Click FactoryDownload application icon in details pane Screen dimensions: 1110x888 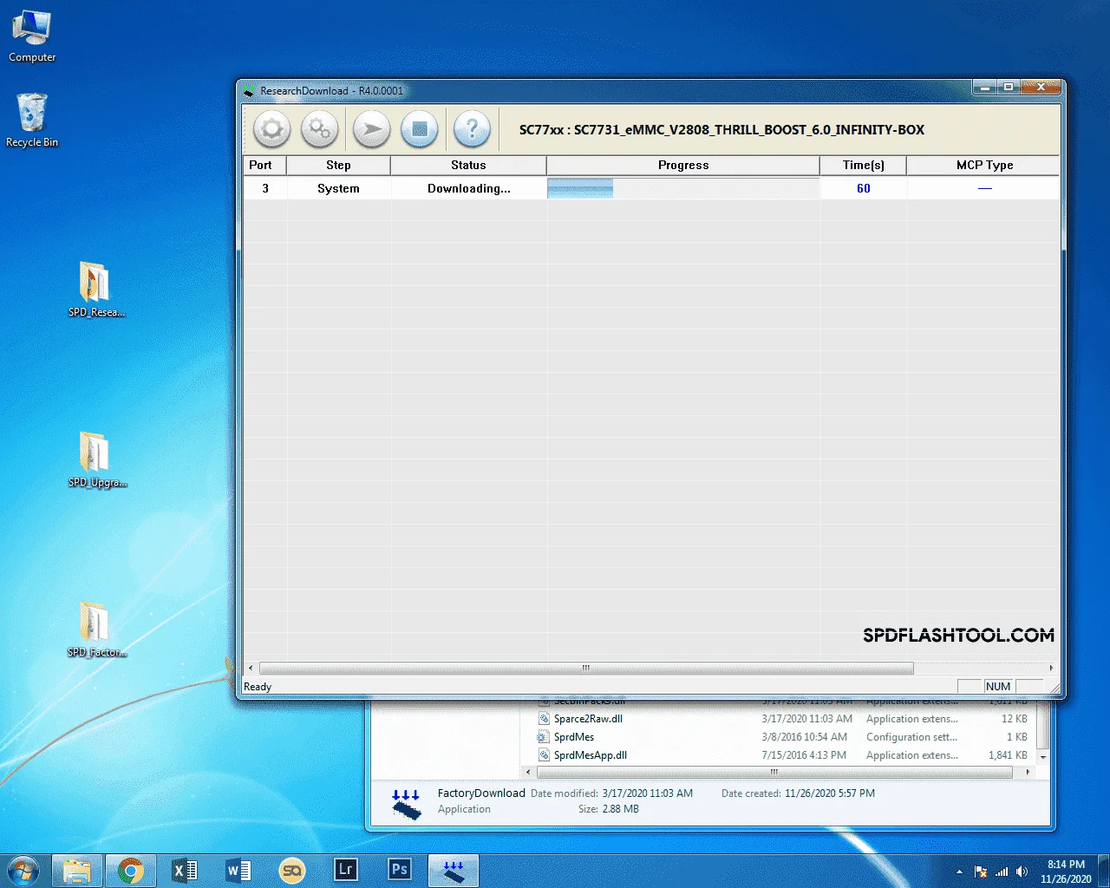(x=406, y=804)
